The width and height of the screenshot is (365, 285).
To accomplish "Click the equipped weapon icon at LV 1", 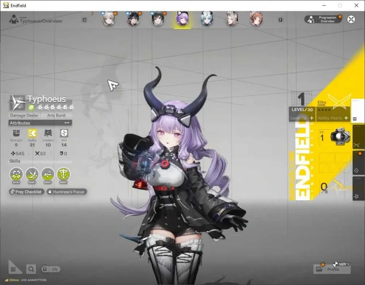I will [340, 137].
